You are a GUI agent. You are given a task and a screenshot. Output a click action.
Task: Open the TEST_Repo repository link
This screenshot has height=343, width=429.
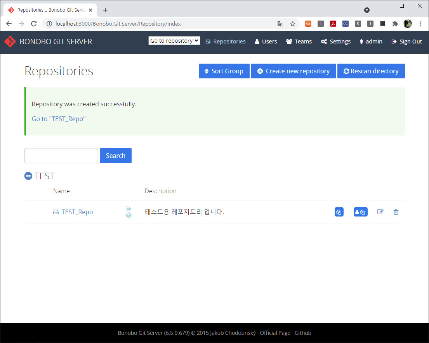click(77, 212)
